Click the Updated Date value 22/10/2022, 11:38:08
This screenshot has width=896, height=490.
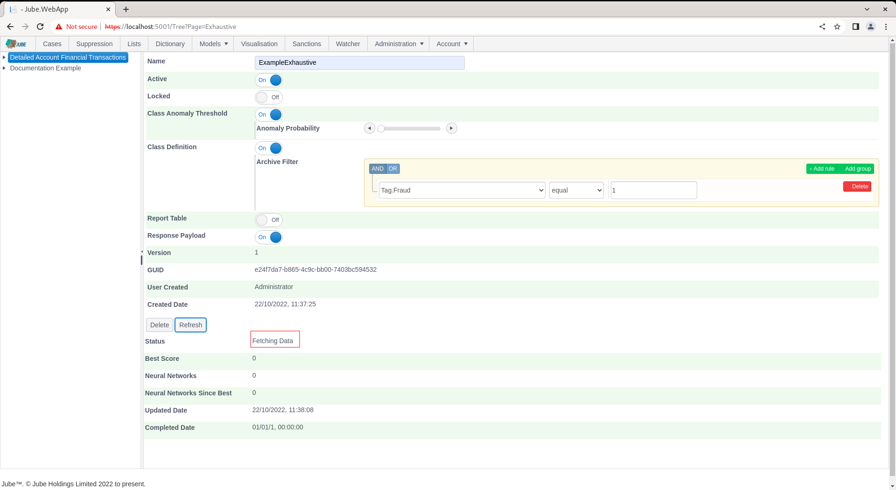click(x=283, y=410)
